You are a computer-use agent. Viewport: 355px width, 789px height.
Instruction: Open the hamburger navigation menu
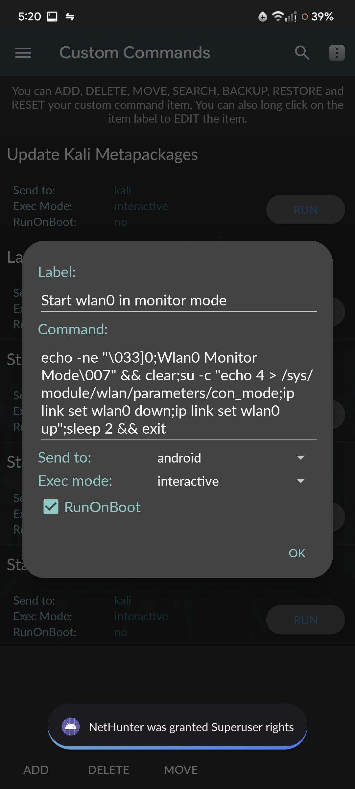(x=23, y=53)
